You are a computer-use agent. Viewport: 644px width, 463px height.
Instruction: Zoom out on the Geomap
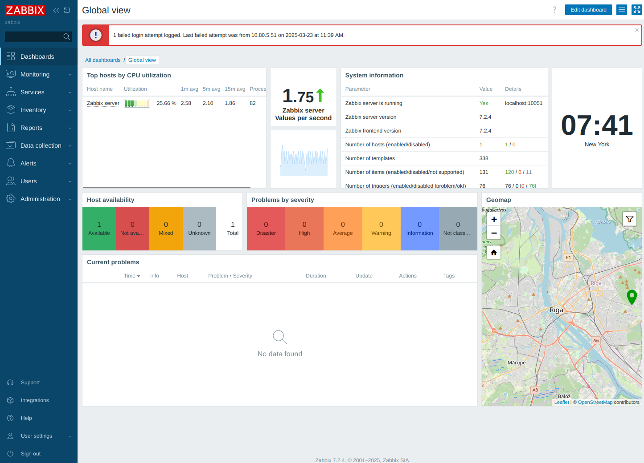tap(494, 233)
